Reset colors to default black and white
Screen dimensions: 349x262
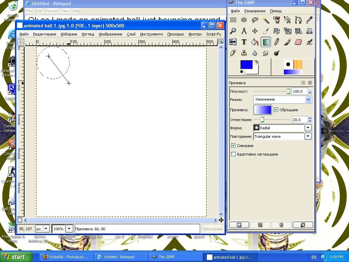pyautogui.click(x=242, y=72)
